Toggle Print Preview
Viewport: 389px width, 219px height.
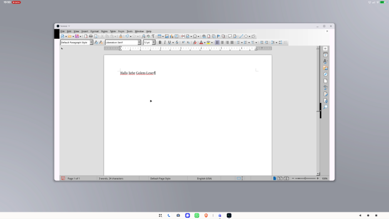pyautogui.click(x=96, y=37)
